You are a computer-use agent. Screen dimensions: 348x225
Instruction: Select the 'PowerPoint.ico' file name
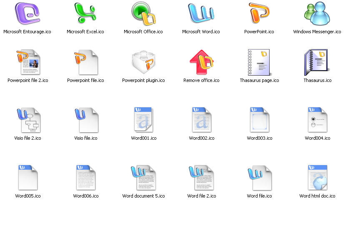tap(259, 32)
